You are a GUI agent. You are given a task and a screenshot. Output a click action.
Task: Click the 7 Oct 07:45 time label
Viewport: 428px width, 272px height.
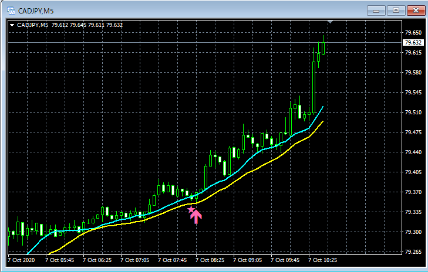[x=173, y=260]
